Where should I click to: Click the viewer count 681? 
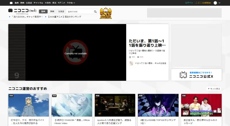pyautogui.click(x=133, y=57)
